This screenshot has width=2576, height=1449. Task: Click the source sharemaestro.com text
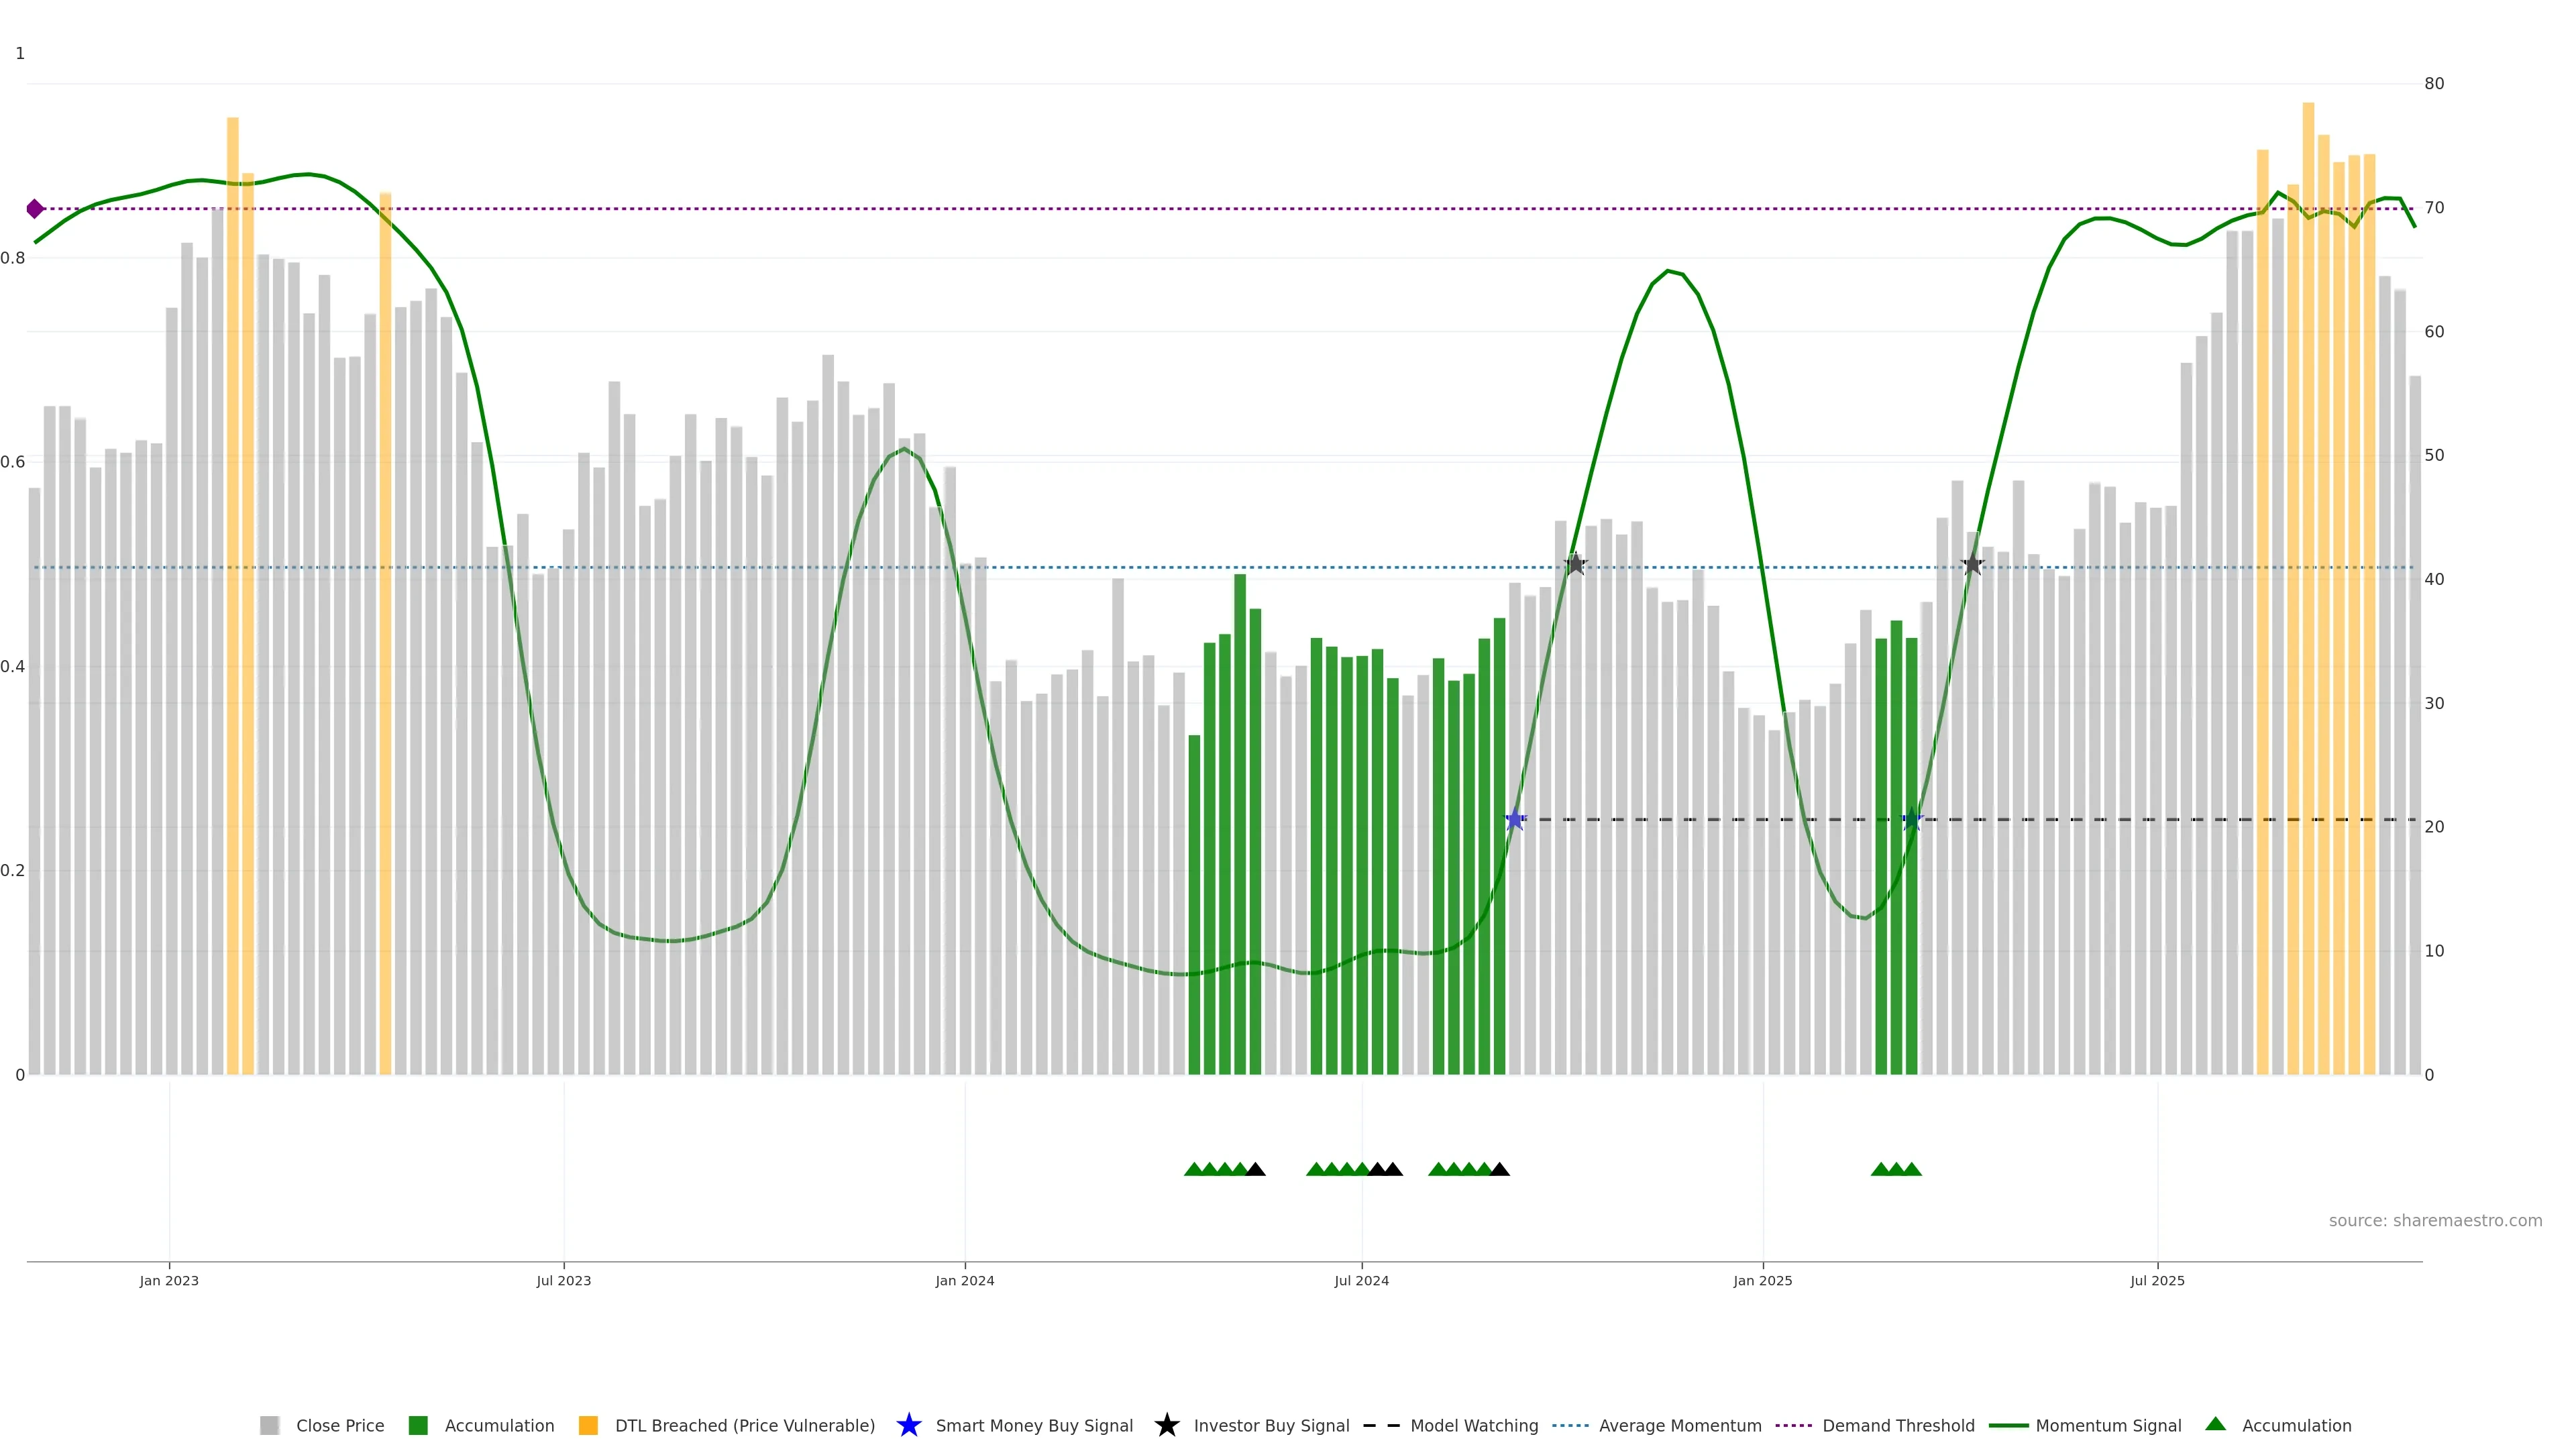[2435, 1221]
